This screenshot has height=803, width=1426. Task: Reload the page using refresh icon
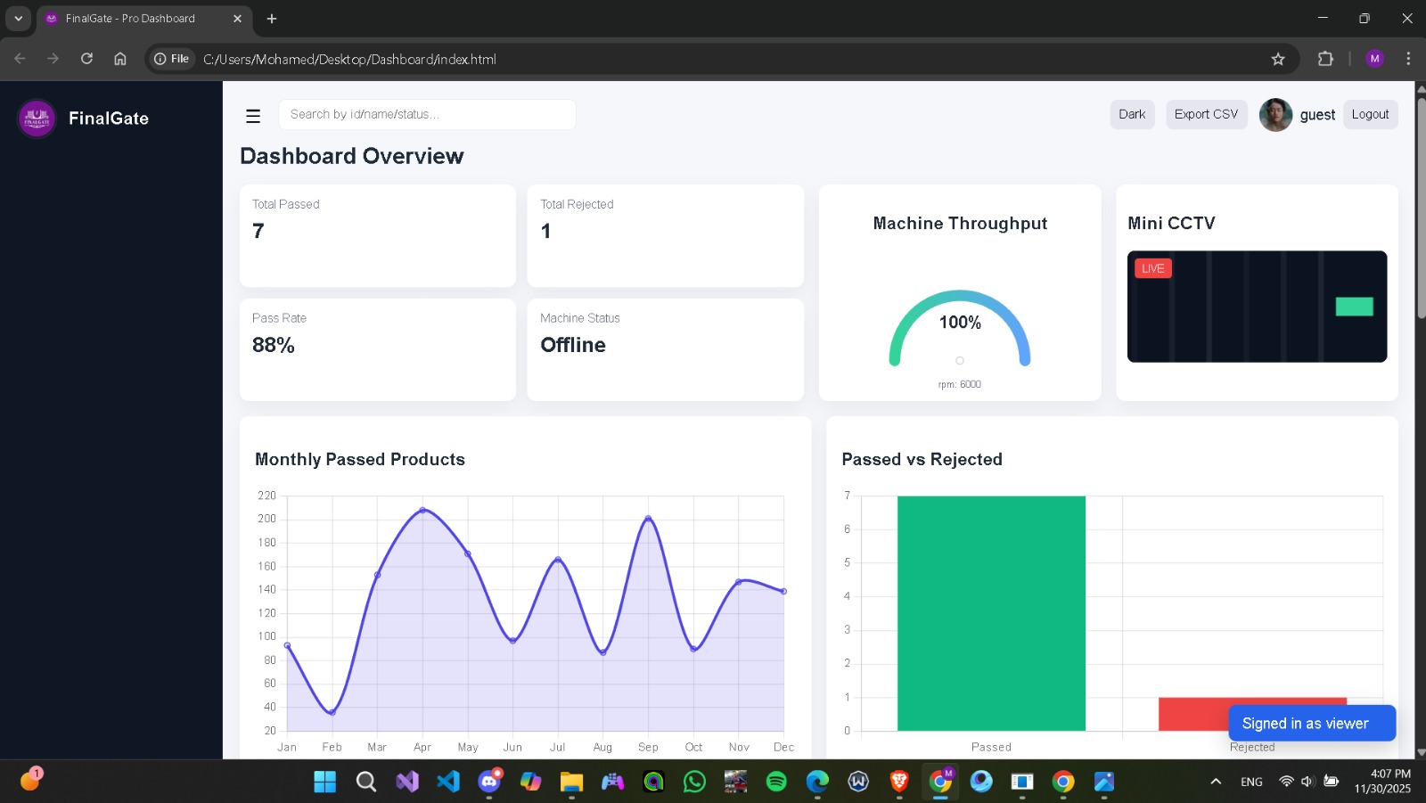click(x=86, y=59)
